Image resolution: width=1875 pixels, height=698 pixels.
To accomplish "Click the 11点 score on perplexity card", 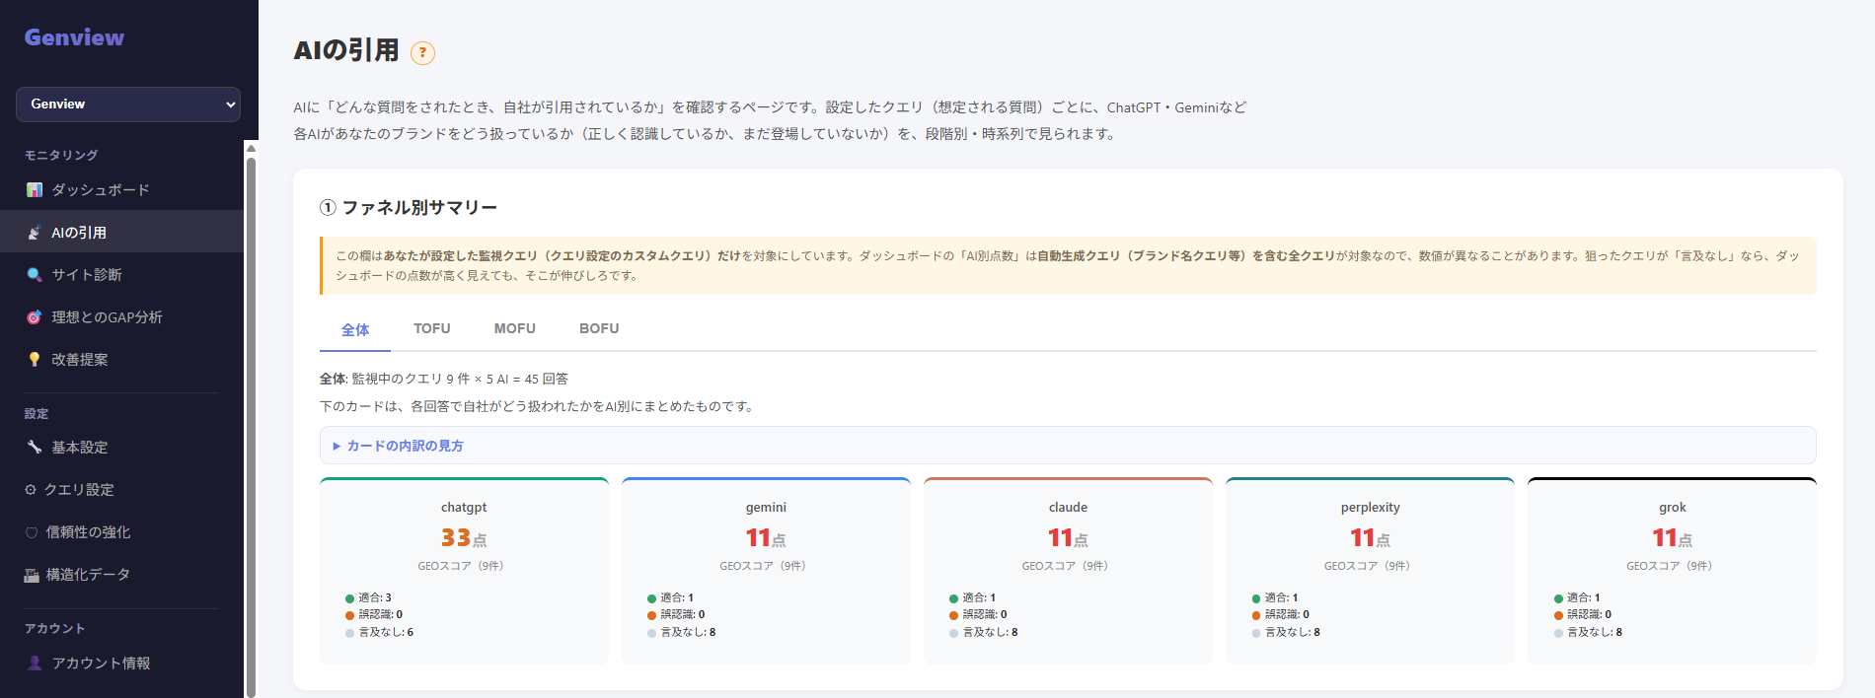I will [1370, 537].
